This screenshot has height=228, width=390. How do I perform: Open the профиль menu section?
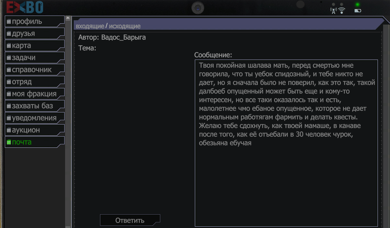[34, 22]
